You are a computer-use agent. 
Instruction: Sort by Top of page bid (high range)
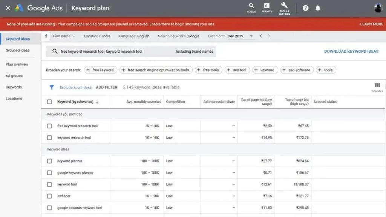coord(296,102)
